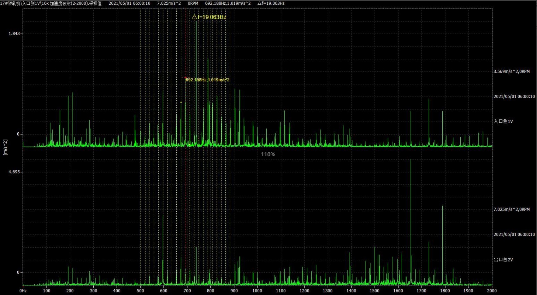Click the 692.188Hz,1.019m/s^2 cursor readout in the chart
The width and height of the screenshot is (537, 295).
208,80
